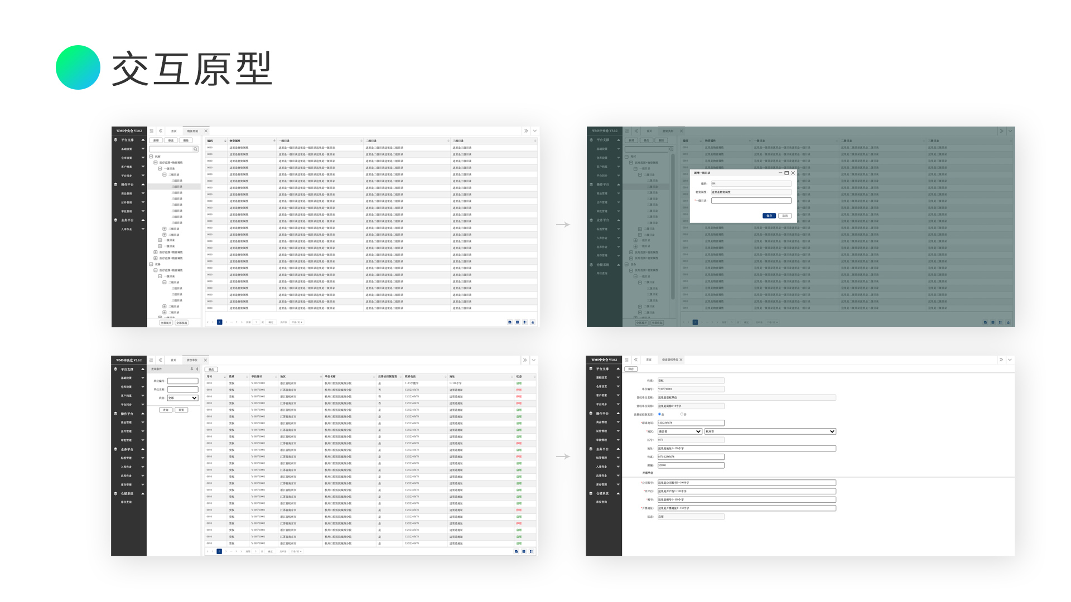Click 业务平台 stack icon in 修改货权单位 sidebar
This screenshot has height=602, width=1071.
591,449
